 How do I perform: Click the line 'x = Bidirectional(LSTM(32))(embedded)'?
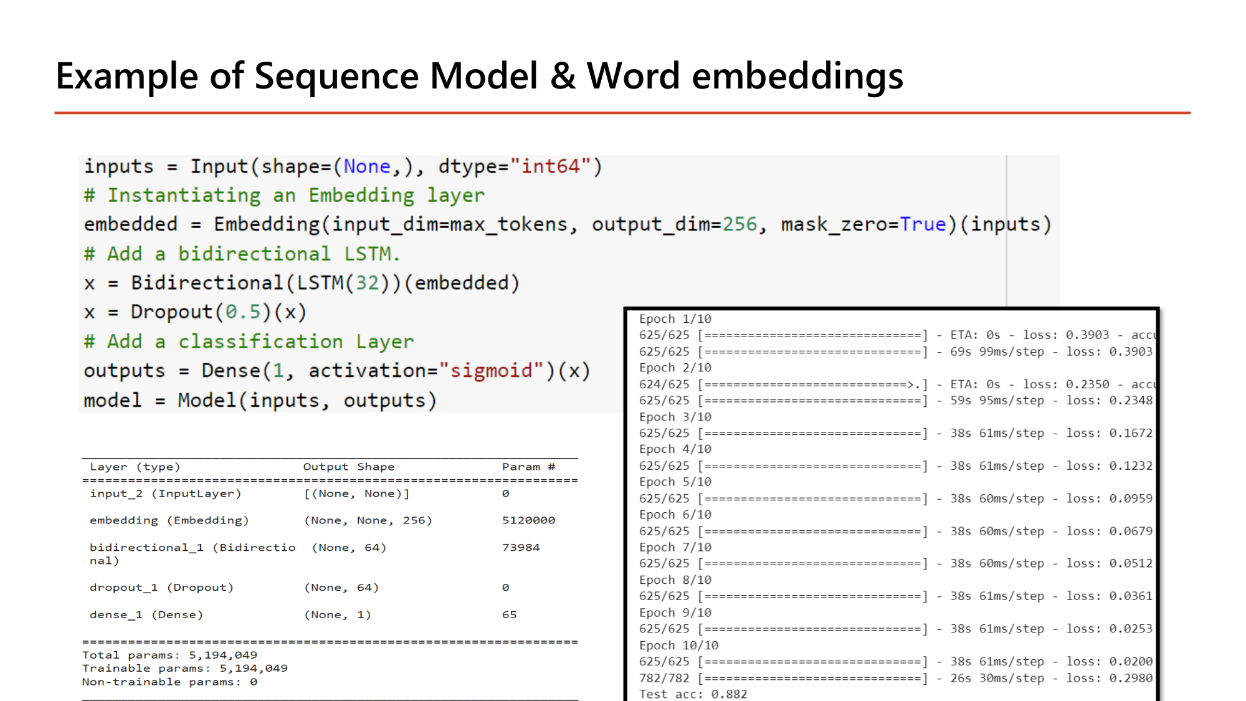pos(302,283)
